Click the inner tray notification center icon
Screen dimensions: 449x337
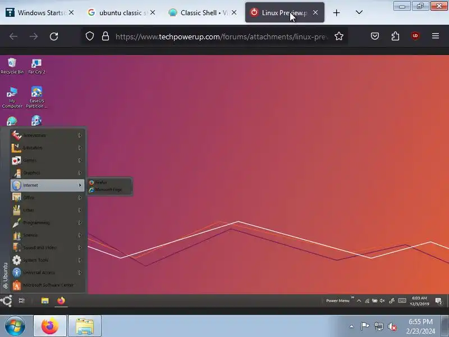(439, 301)
